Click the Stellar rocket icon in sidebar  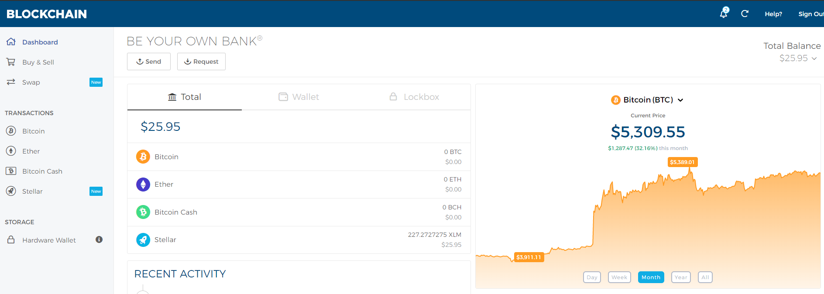point(11,191)
